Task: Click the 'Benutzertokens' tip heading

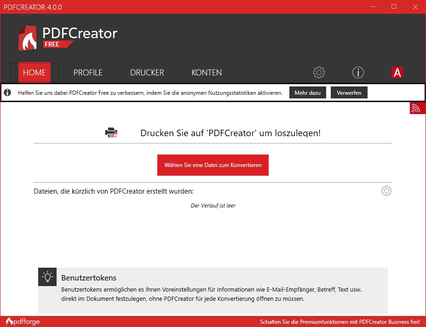Action: pyautogui.click(x=89, y=278)
